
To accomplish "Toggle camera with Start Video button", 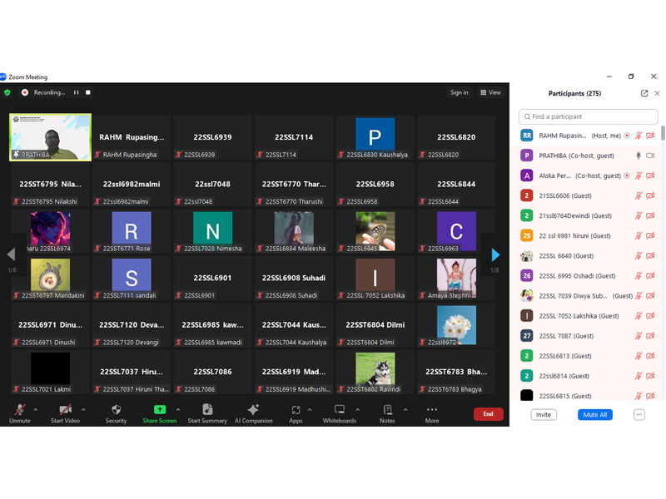I will (65, 413).
